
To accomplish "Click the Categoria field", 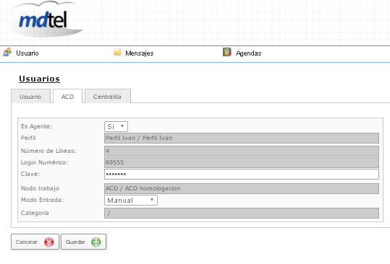I will click(242, 214).
